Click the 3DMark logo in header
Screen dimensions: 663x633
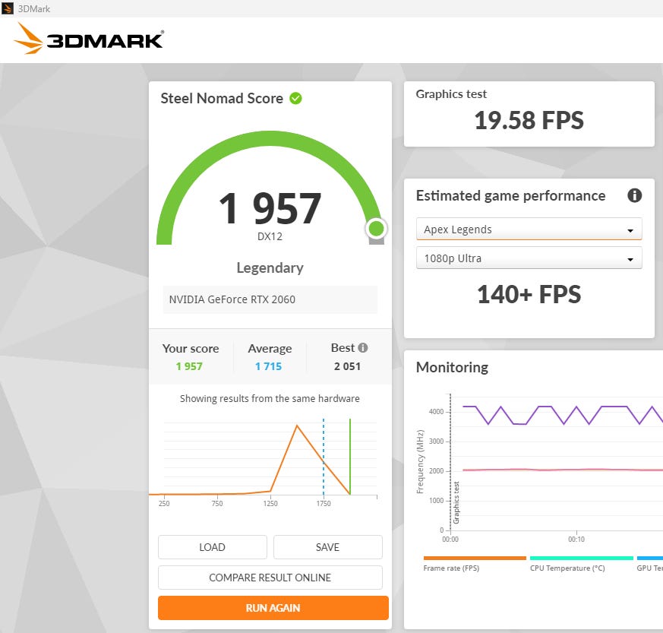pyautogui.click(x=89, y=39)
